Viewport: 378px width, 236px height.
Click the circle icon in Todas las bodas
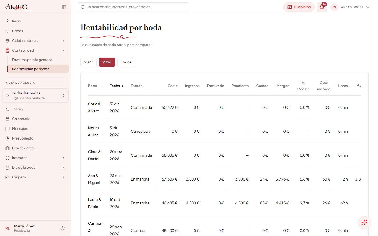7,96
